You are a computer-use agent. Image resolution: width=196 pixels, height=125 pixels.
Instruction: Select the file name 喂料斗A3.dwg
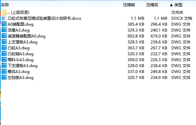pos(20,60)
